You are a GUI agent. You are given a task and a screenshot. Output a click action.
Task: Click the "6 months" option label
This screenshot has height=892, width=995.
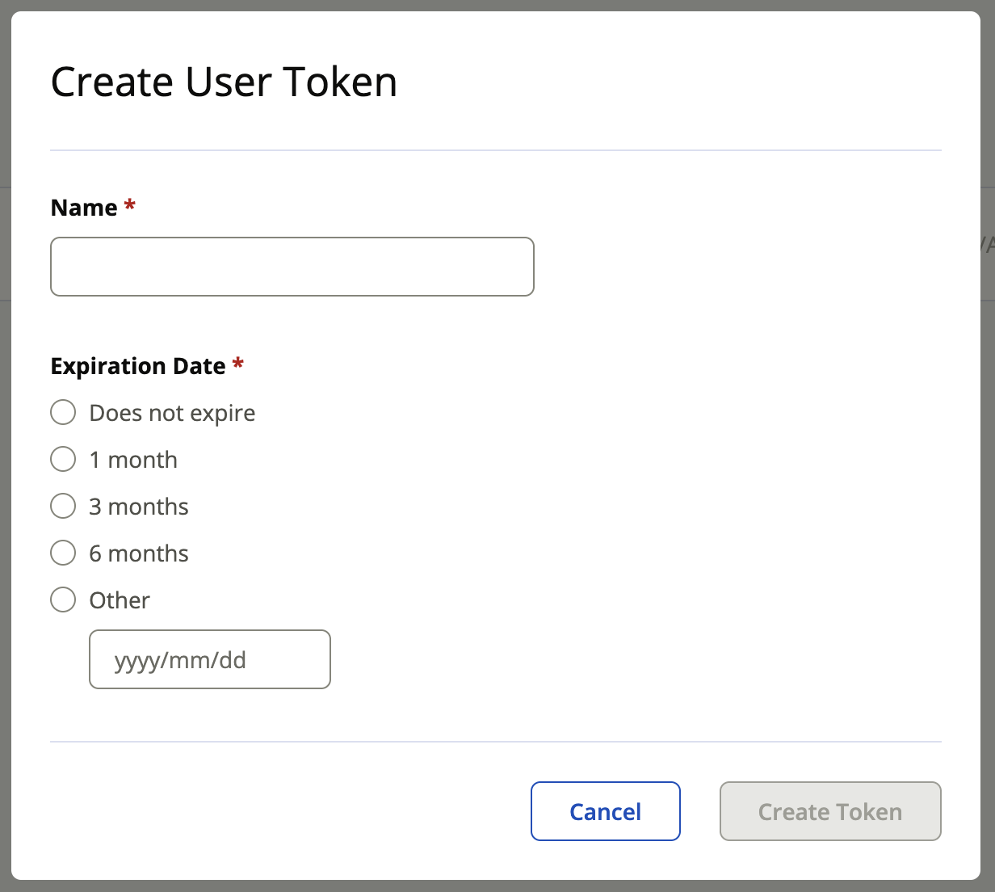139,553
